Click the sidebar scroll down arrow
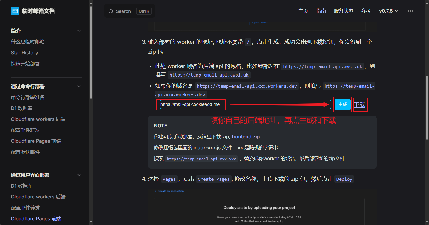 pos(91,222)
